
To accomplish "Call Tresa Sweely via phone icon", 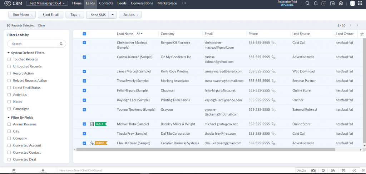I will coord(273,81).
